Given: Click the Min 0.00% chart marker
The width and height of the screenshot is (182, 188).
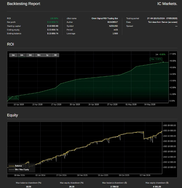Looking at the screenshot, I should (13, 98).
